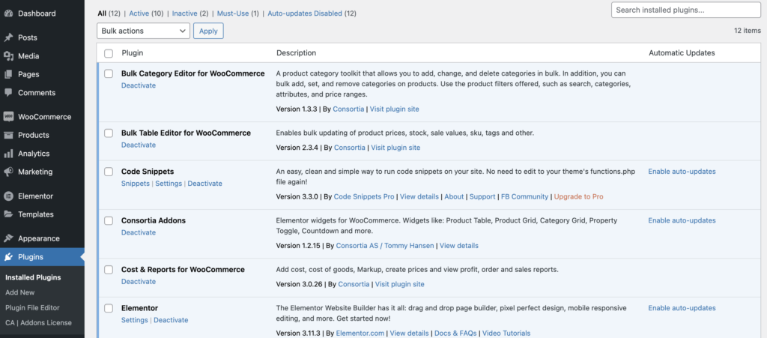This screenshot has width=767, height=338.
Task: Deactivate the Code Snippets plugin
Action: pos(205,184)
